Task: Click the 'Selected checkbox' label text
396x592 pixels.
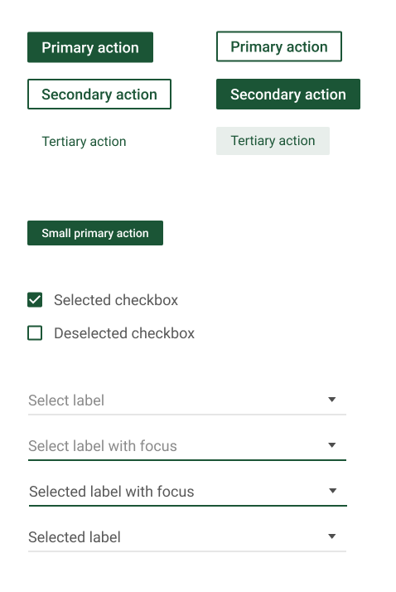Action: point(116,300)
